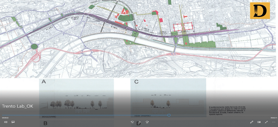Skip back 10 seconds
278x127 pixels.
coord(132,122)
